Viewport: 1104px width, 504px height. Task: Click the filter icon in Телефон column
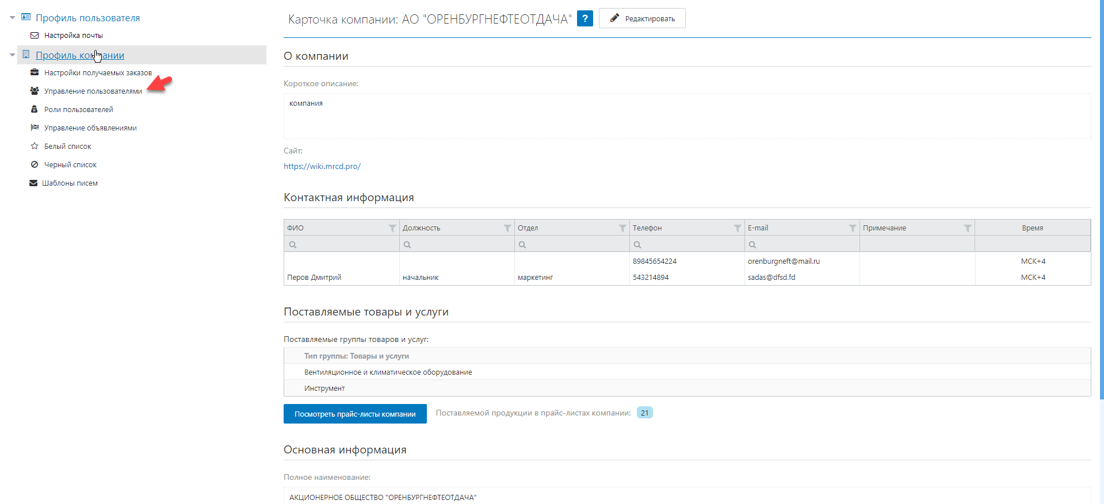point(738,228)
